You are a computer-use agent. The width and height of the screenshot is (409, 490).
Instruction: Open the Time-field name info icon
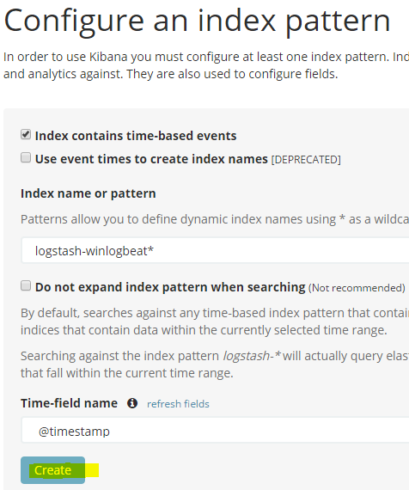point(132,403)
